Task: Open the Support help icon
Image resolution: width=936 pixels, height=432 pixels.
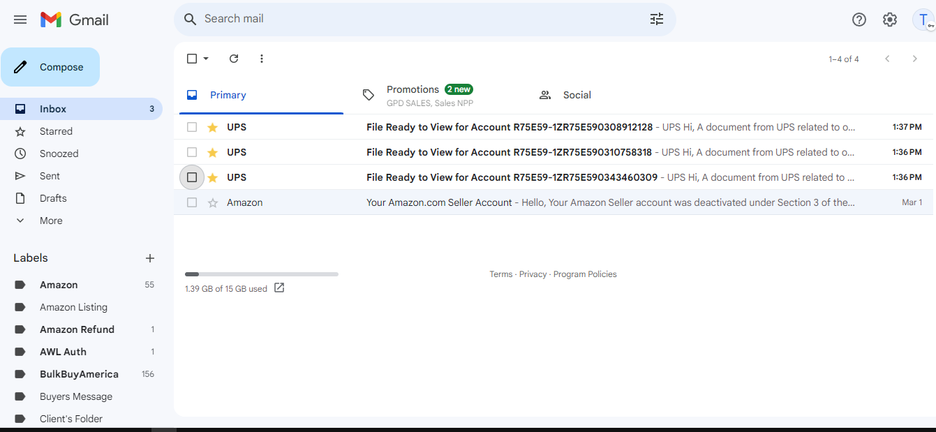Action: (x=859, y=20)
